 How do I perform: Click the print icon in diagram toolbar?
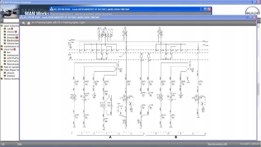pos(29,23)
